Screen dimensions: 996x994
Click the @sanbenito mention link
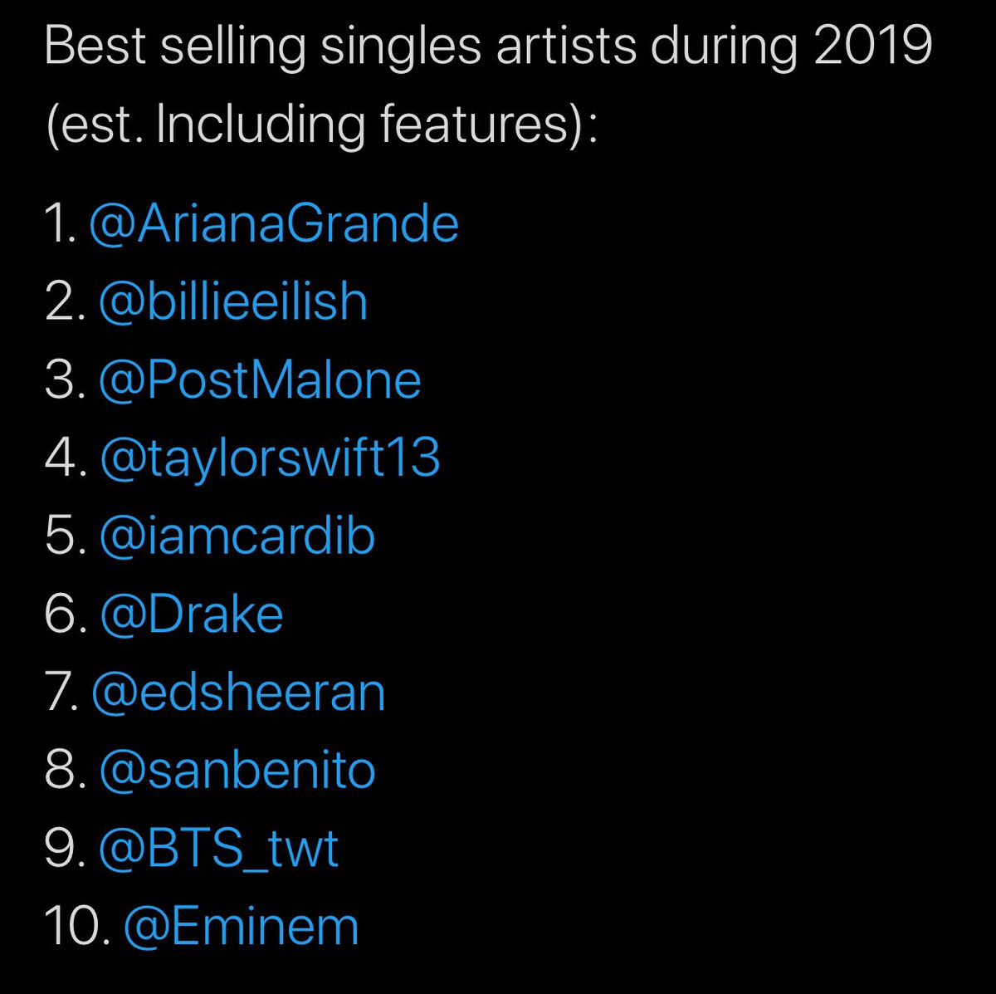click(x=237, y=771)
